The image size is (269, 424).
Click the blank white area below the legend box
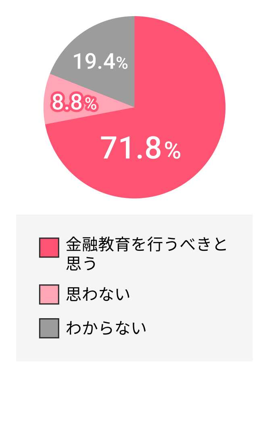coord(134,392)
